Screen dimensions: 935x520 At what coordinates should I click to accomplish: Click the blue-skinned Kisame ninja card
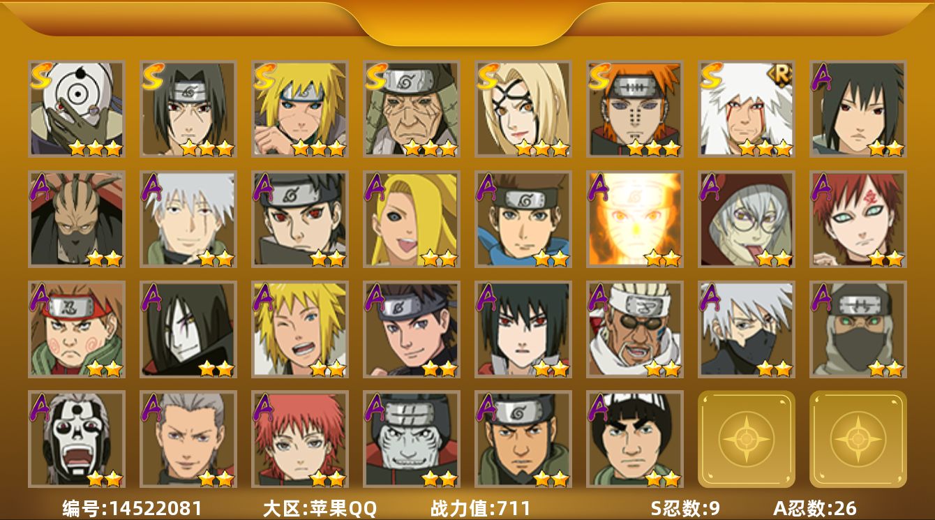(412, 439)
